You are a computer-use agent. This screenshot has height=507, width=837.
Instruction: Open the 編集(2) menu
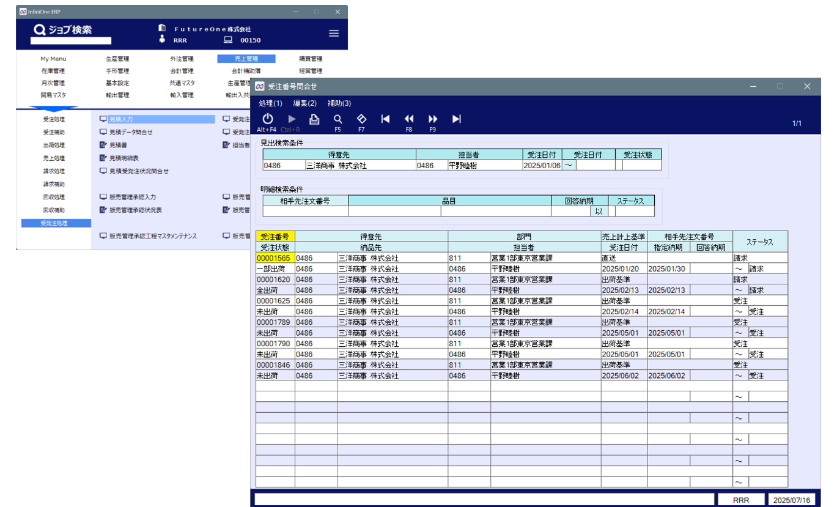(304, 103)
